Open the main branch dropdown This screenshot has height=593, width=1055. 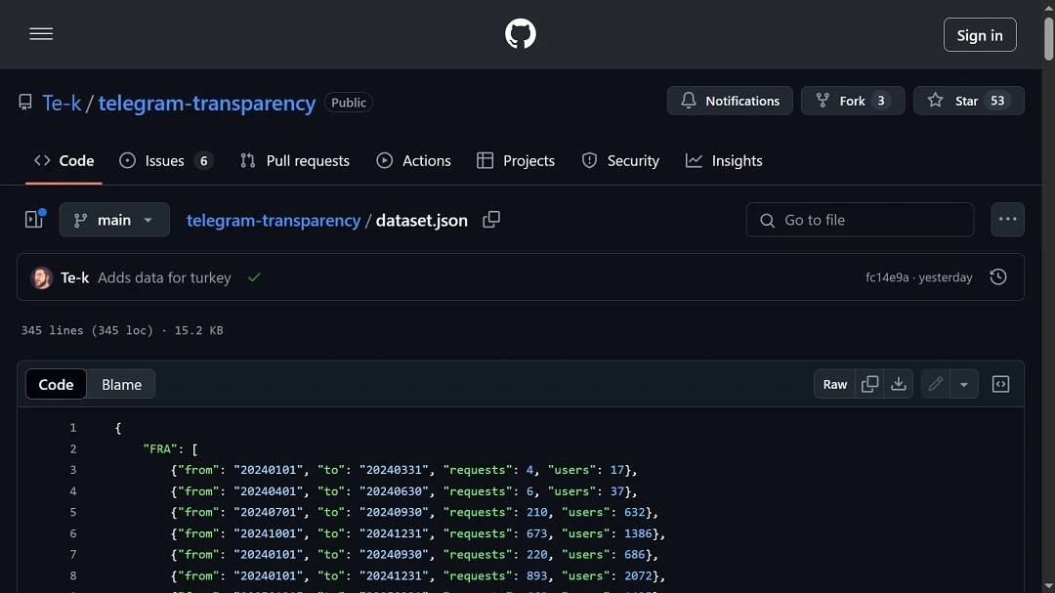point(114,220)
